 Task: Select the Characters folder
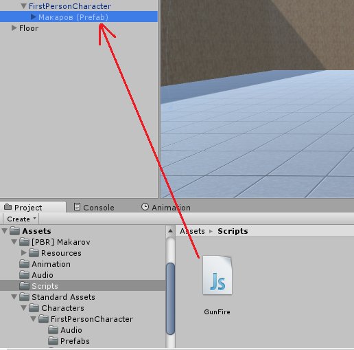coord(62,308)
